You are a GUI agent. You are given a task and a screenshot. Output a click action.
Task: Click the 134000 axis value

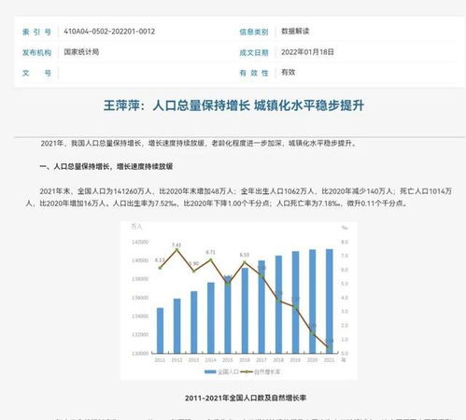click(140, 316)
